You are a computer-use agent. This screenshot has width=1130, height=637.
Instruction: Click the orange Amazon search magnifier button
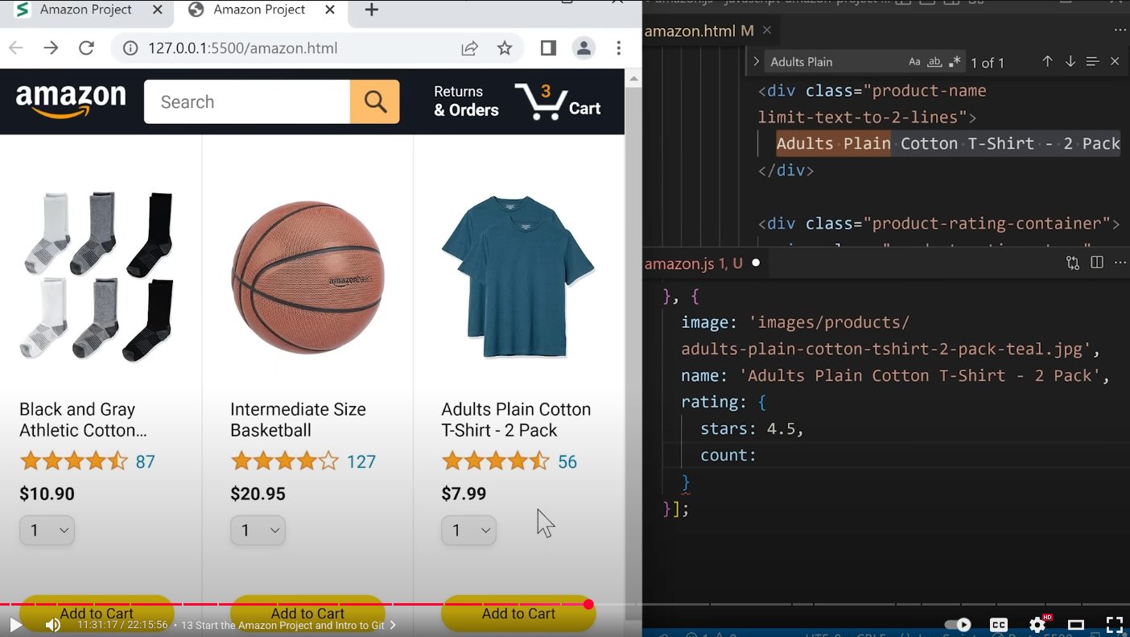pyautogui.click(x=375, y=101)
